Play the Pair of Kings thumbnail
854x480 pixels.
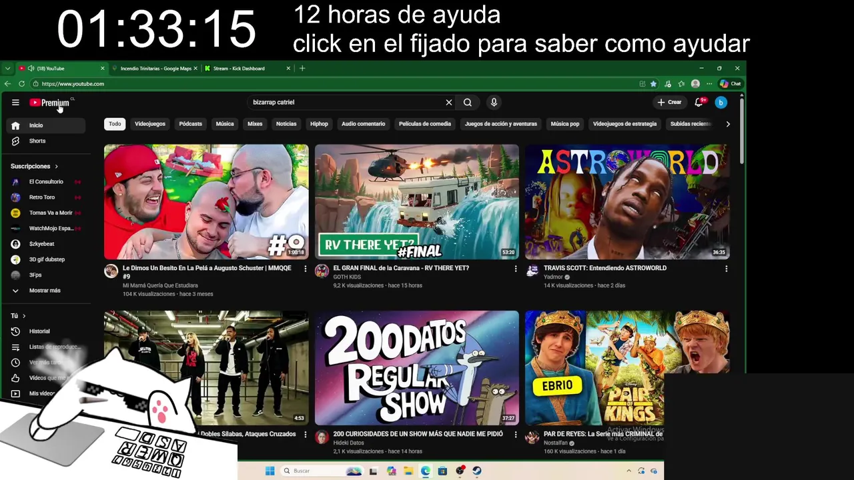click(x=627, y=368)
